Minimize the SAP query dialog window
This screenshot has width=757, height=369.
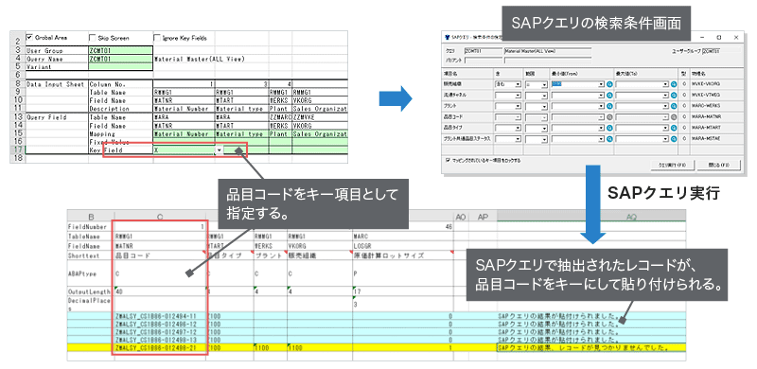point(702,37)
